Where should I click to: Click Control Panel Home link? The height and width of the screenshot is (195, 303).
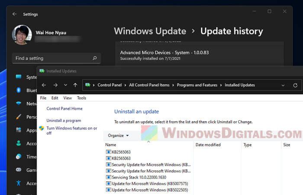pos(64,109)
